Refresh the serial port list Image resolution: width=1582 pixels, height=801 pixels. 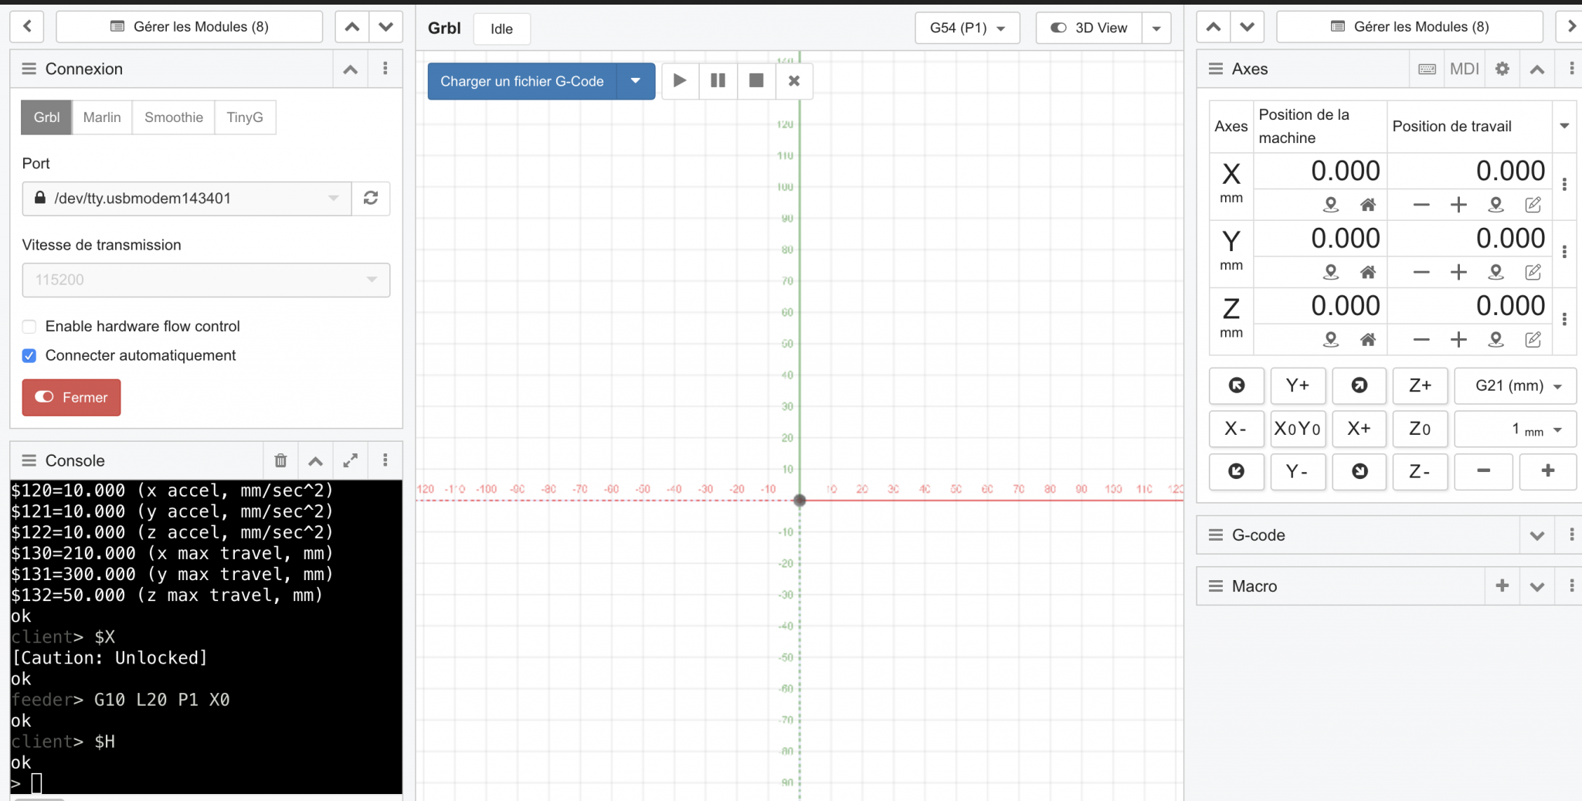371,199
